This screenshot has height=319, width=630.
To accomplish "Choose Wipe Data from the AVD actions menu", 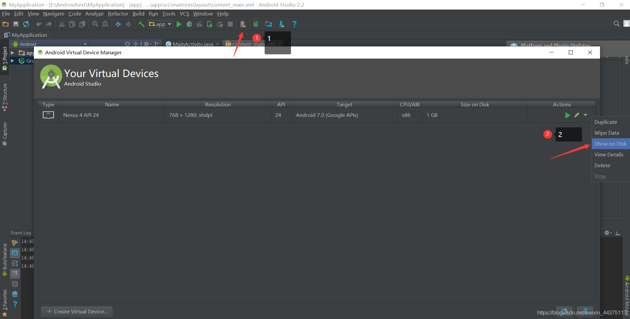I will [611, 133].
